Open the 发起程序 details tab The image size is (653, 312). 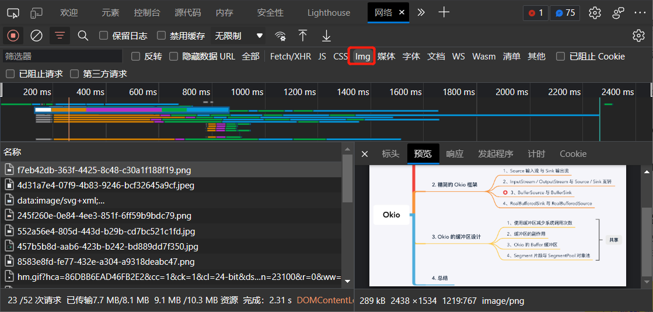495,154
